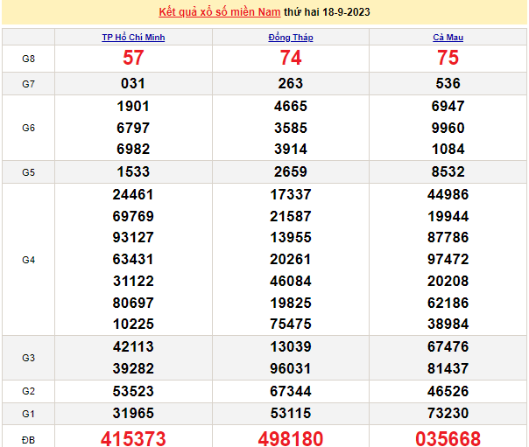Click the ĐB special prize row label

(x=29, y=438)
